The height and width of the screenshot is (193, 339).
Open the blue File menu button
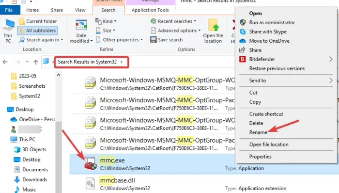click(x=9, y=10)
